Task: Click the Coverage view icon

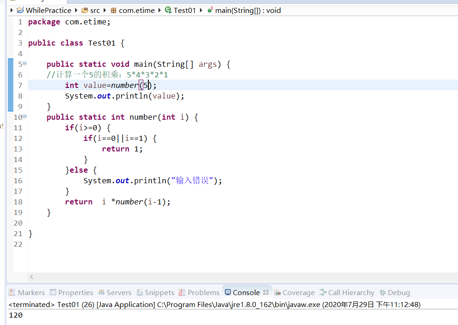Action: (277, 292)
